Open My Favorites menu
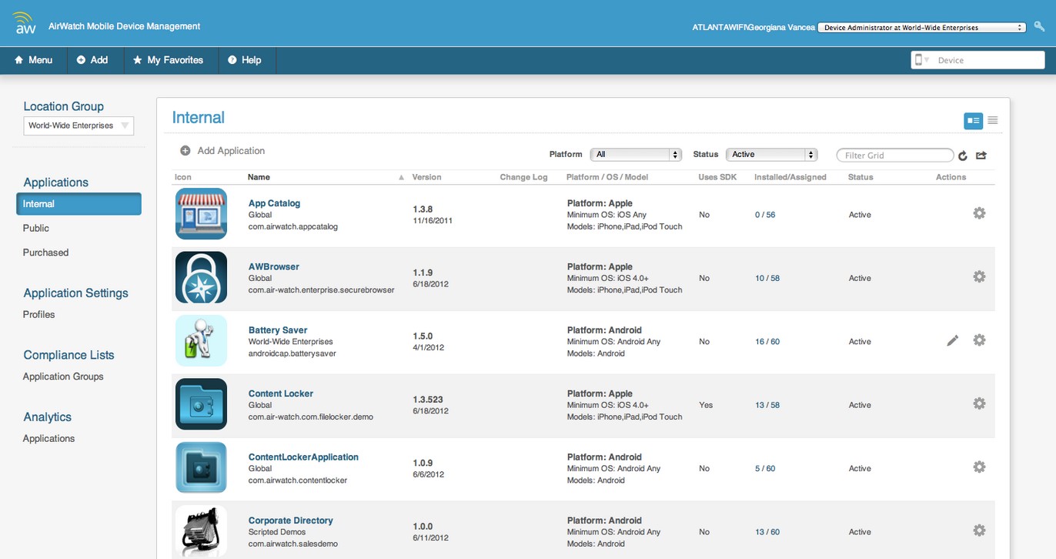The width and height of the screenshot is (1056, 559). pos(168,60)
